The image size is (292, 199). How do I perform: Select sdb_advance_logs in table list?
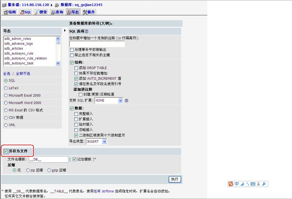click(30, 43)
